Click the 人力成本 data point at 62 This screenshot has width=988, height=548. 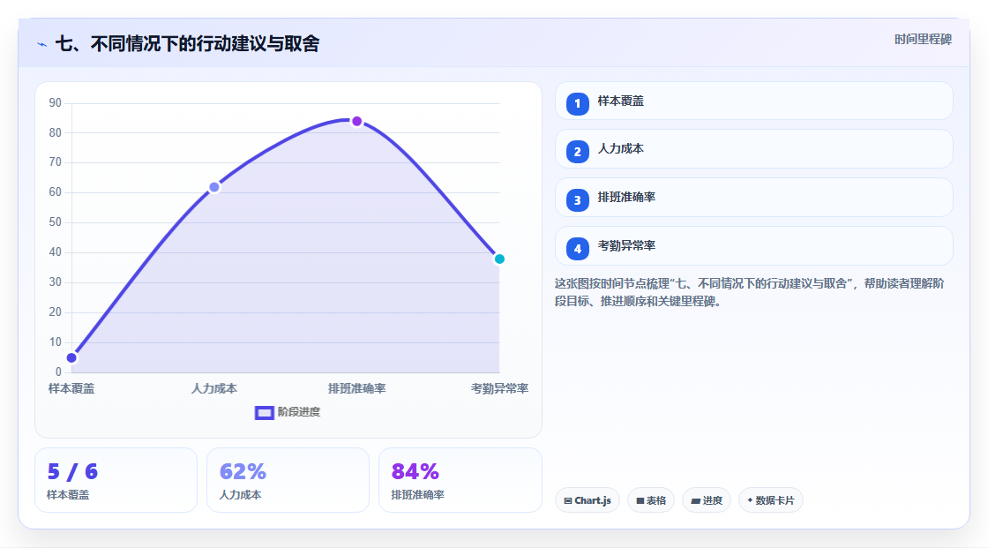[x=214, y=187]
